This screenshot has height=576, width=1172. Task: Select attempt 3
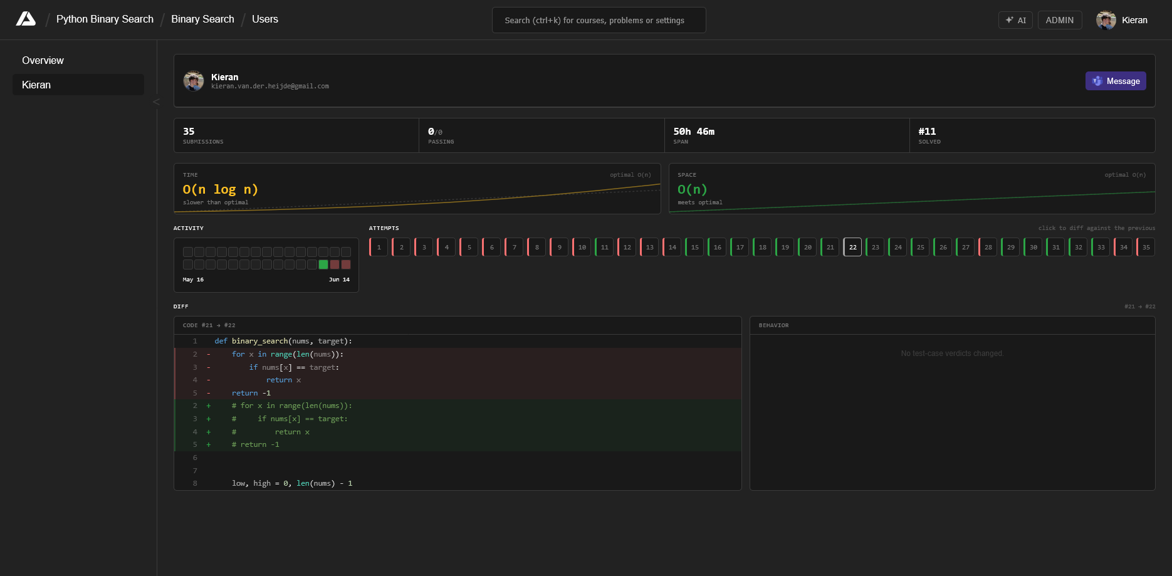click(x=424, y=247)
